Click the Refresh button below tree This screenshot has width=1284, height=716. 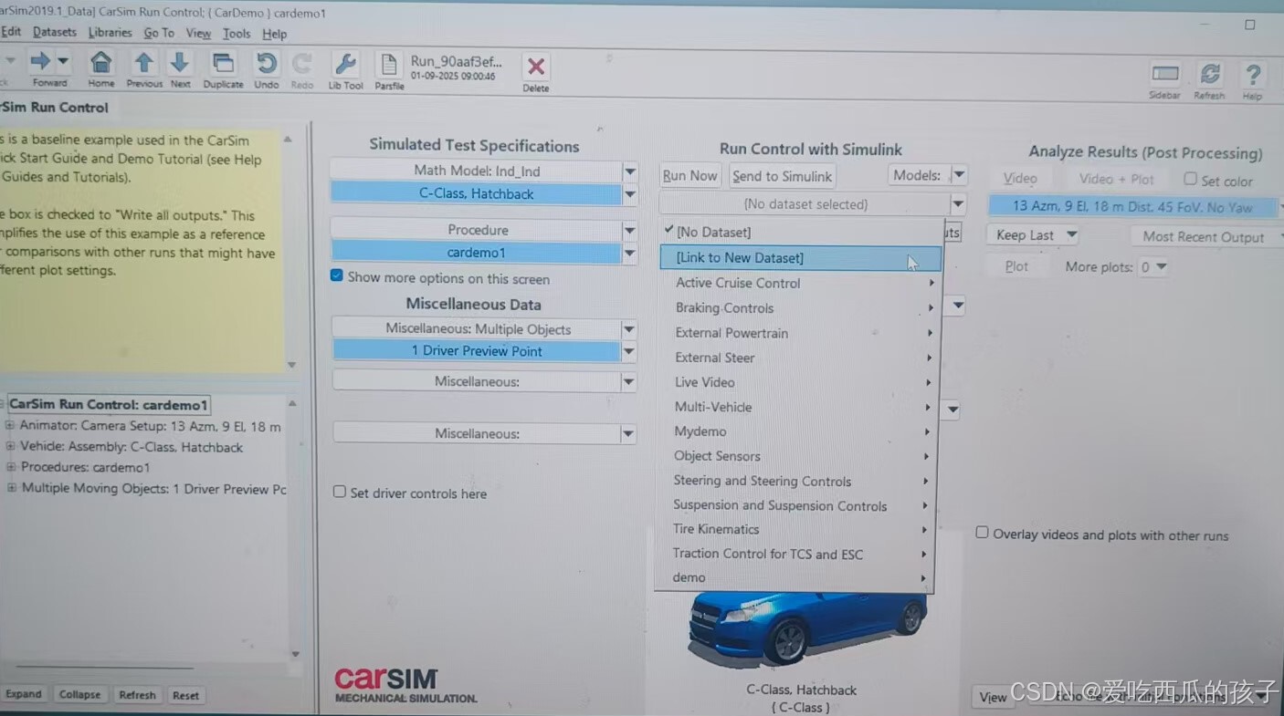(x=137, y=695)
